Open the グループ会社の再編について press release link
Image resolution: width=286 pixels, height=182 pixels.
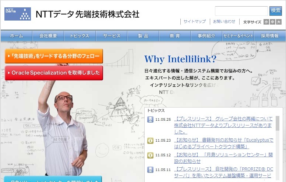(x=223, y=125)
